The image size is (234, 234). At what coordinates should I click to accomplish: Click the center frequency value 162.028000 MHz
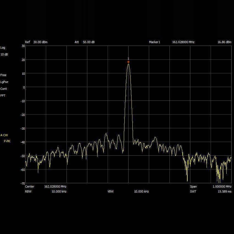(x=55, y=186)
